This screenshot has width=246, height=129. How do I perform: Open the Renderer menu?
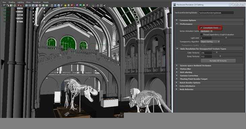click(x=37, y=2)
